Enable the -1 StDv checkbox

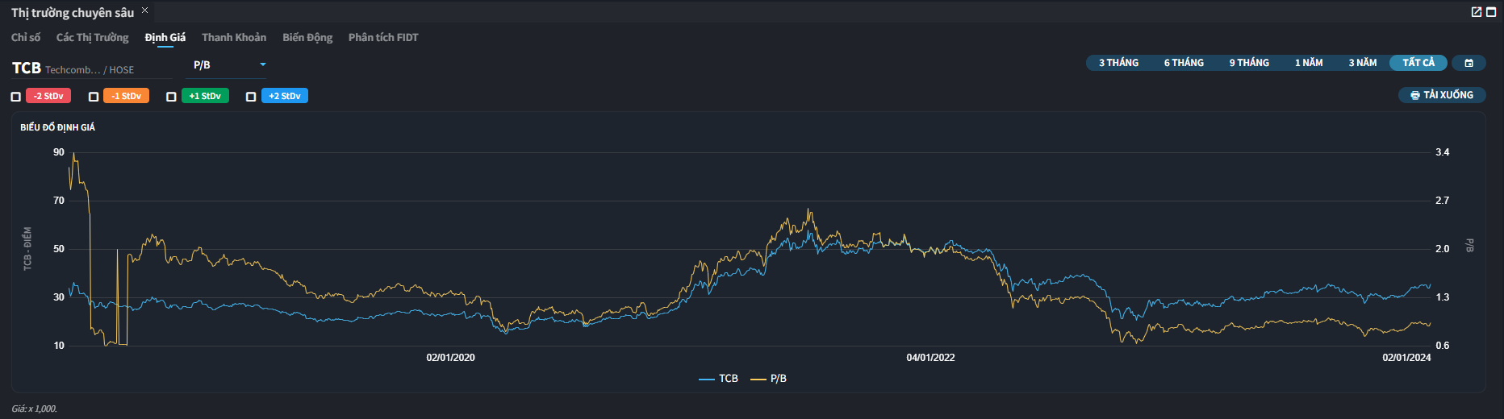coord(94,97)
